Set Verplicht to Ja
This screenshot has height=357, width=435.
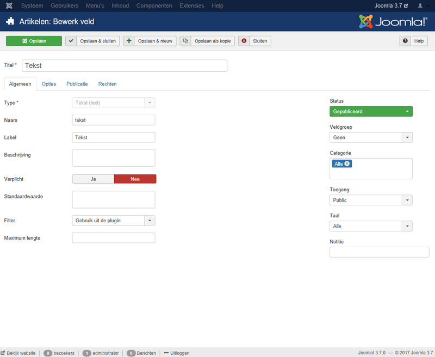(93, 179)
